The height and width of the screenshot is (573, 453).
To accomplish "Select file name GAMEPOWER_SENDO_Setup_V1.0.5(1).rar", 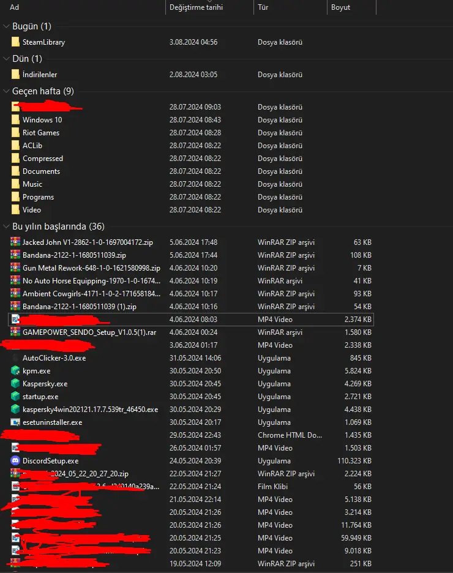I will click(89, 332).
